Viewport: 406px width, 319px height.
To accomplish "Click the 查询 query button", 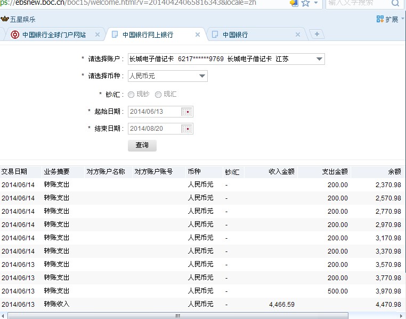I will (x=142, y=145).
